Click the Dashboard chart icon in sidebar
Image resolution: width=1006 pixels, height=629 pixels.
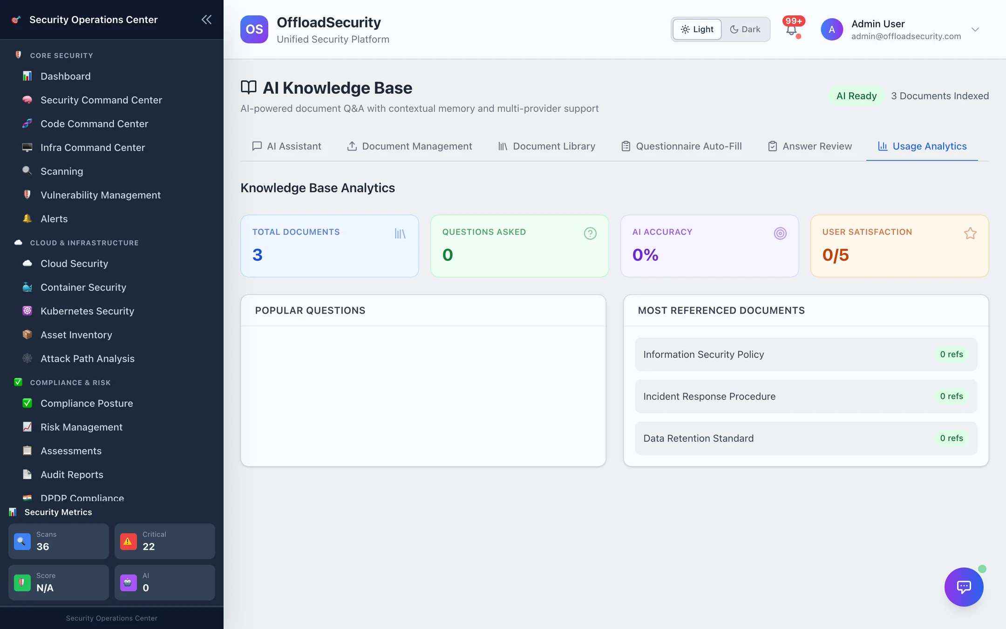[x=27, y=76]
